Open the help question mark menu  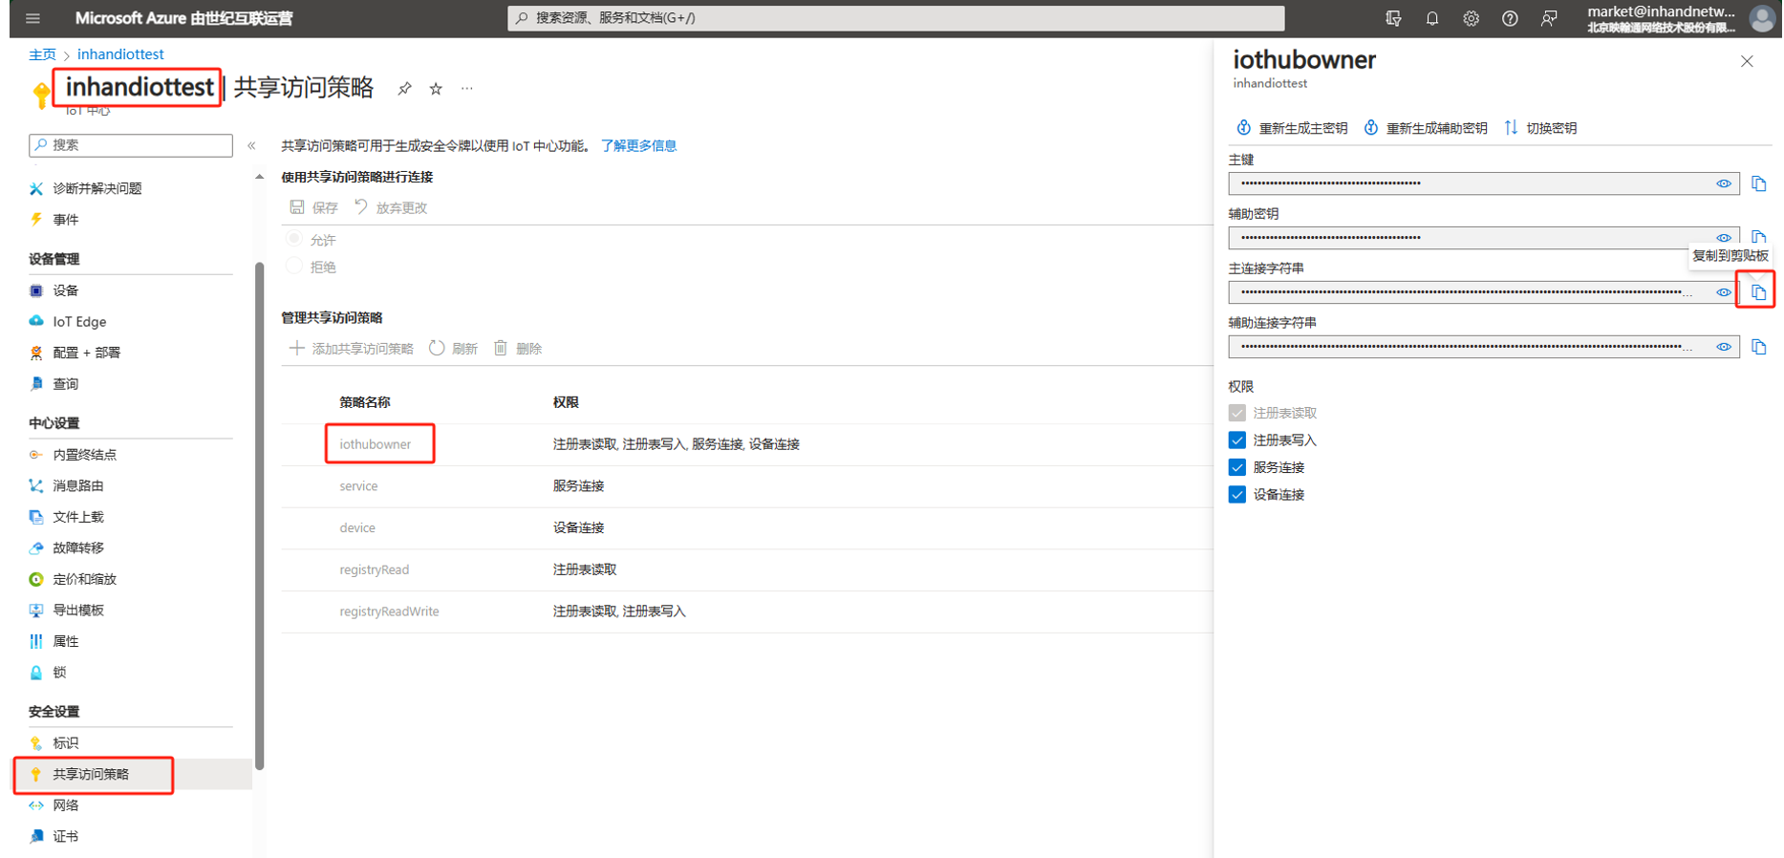[x=1510, y=18]
